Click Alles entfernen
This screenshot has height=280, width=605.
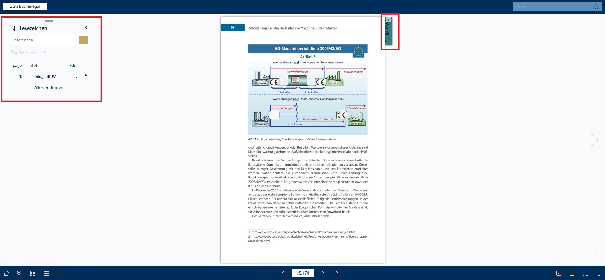49,87
